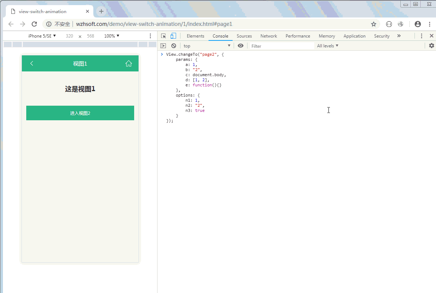The height and width of the screenshot is (293, 436).
Task: Click the inspect element picker icon
Action: [164, 36]
